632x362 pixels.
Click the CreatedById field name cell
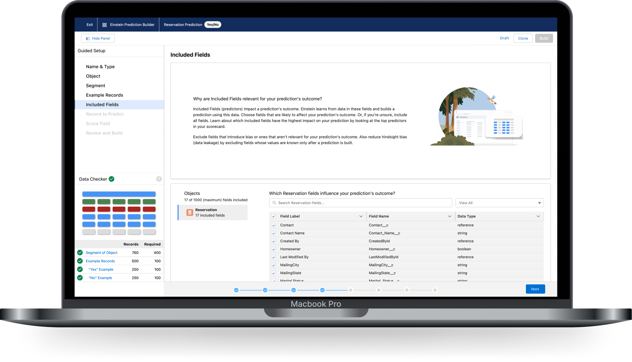[379, 241]
